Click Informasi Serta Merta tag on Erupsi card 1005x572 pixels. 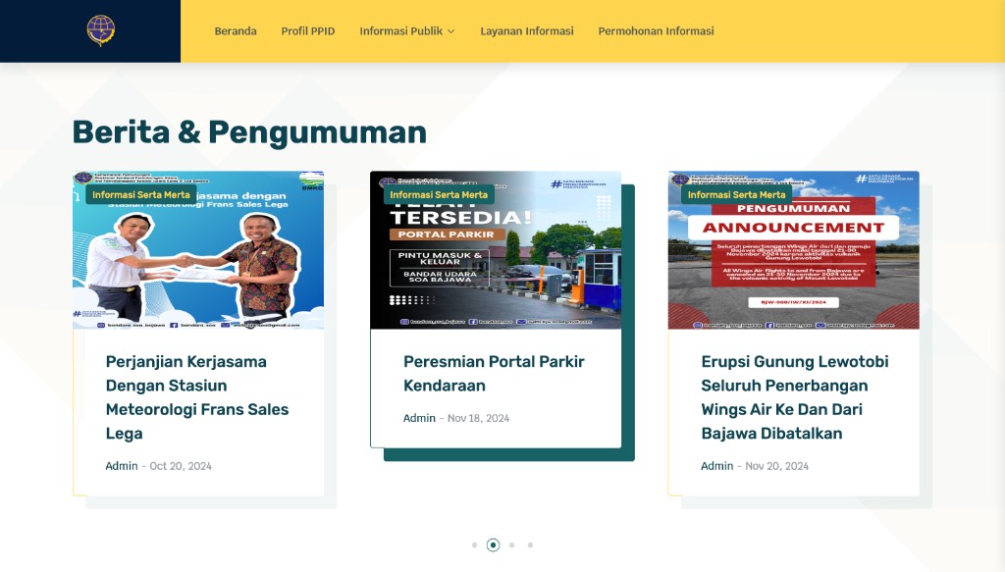point(736,194)
